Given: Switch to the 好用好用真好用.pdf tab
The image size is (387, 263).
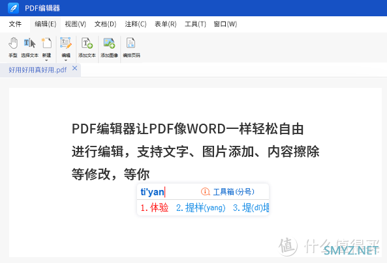Looking at the screenshot, I should [38, 70].
